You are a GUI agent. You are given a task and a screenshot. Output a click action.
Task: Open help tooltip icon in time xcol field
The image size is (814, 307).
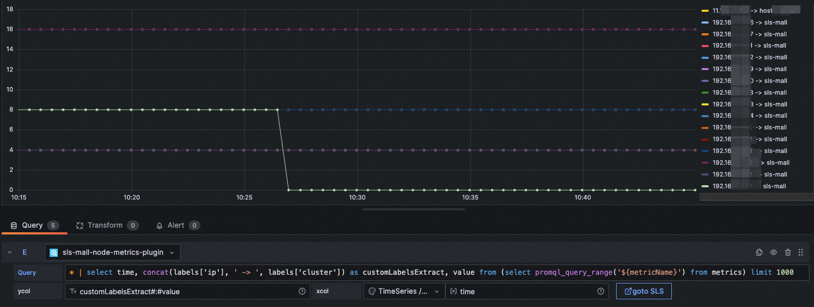(x=601, y=291)
